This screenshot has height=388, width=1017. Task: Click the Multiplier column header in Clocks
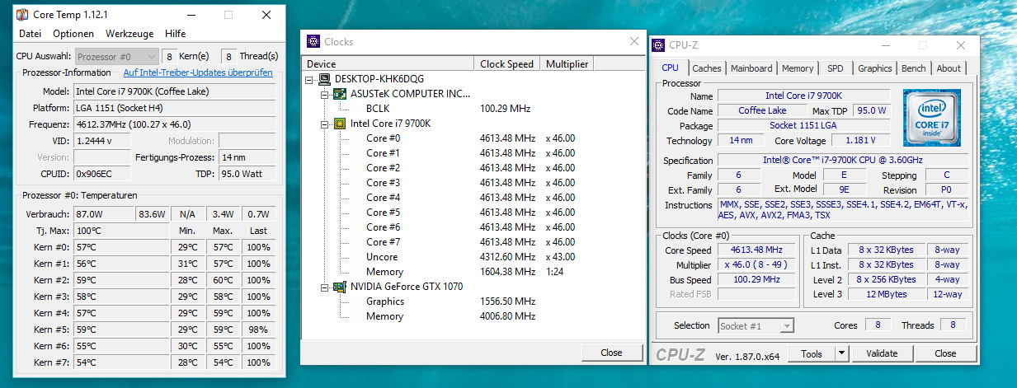click(x=567, y=63)
